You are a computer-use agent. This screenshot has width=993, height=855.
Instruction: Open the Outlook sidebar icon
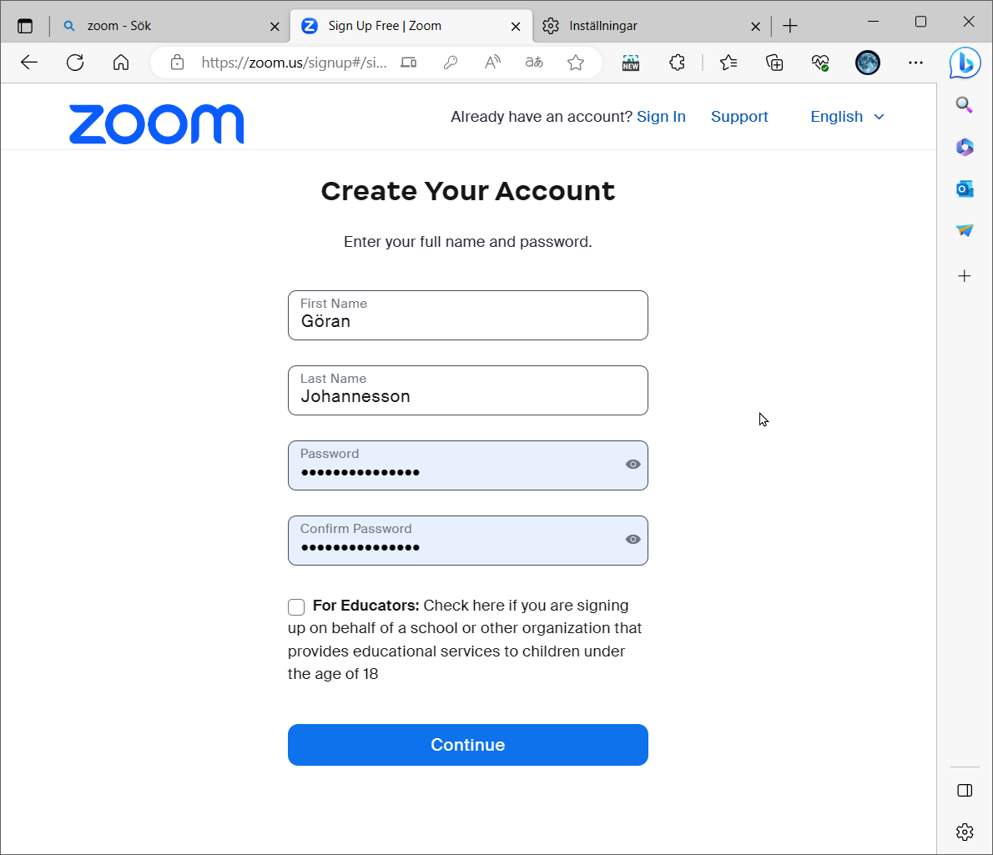(x=965, y=189)
